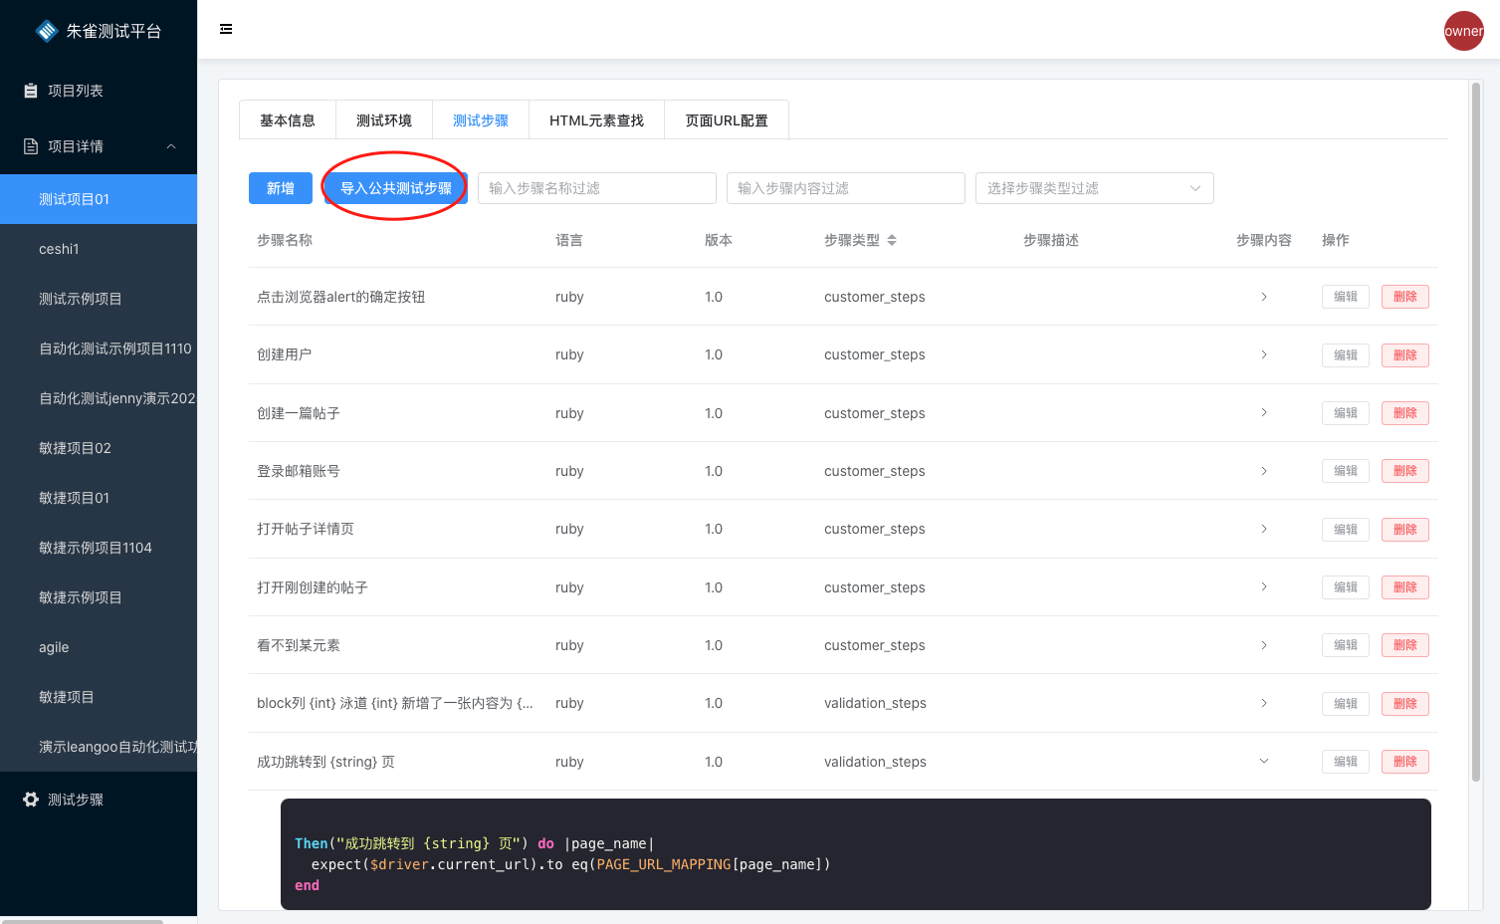Click the 项目详情 document icon
Viewport: 1500px width, 924px height.
[31, 146]
